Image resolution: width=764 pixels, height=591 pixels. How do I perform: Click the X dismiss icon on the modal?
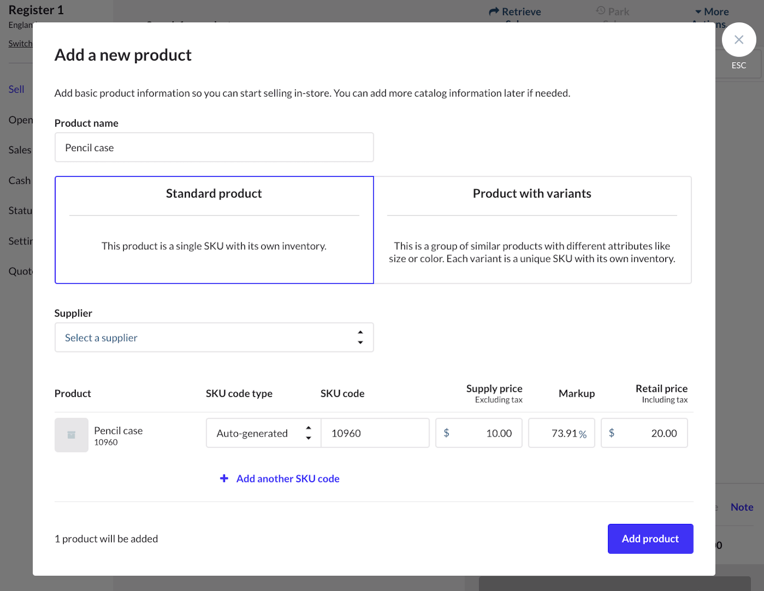point(739,39)
